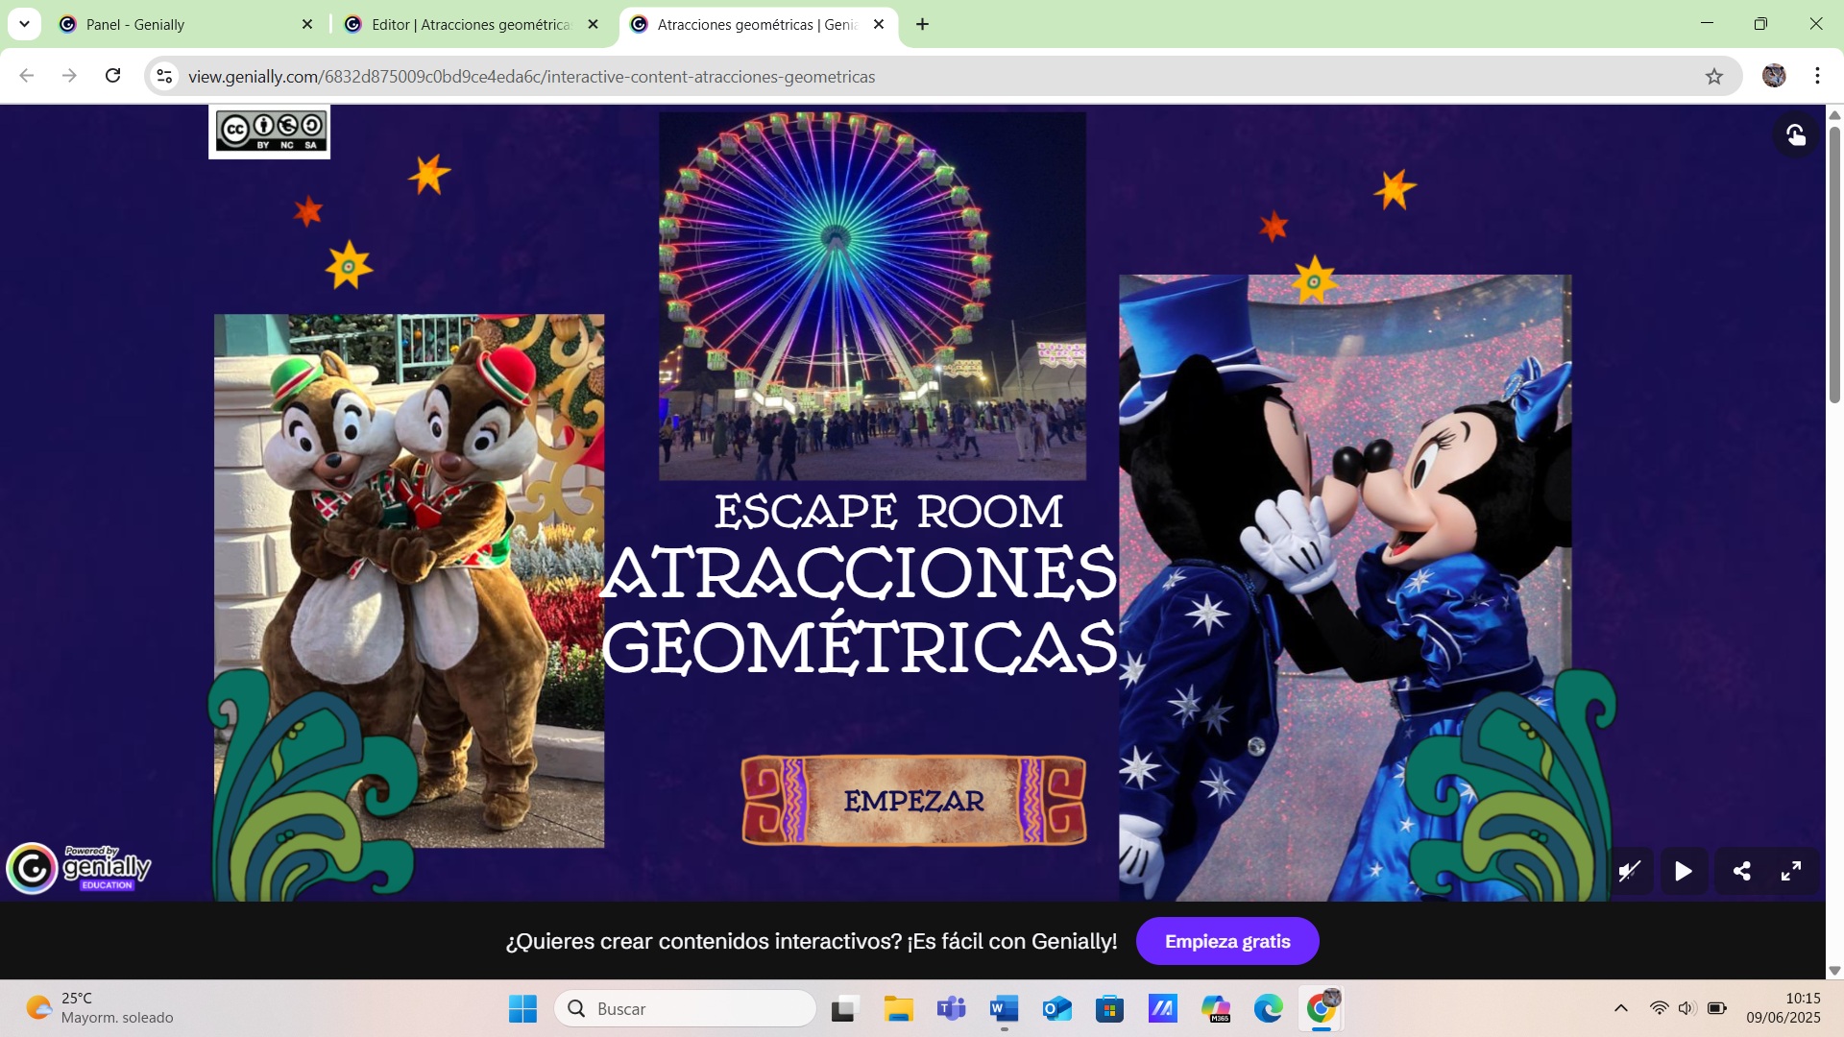Viewport: 1844px width, 1037px height.
Task: Open Microsoft Store from the taskbar
Action: [1109, 1008]
